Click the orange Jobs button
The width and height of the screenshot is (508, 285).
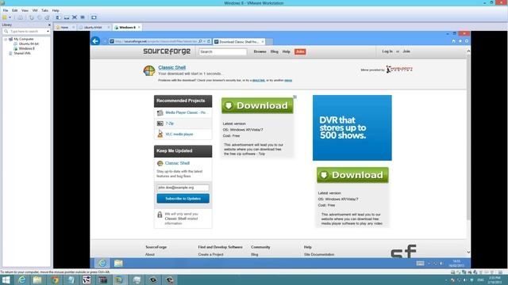click(300, 51)
